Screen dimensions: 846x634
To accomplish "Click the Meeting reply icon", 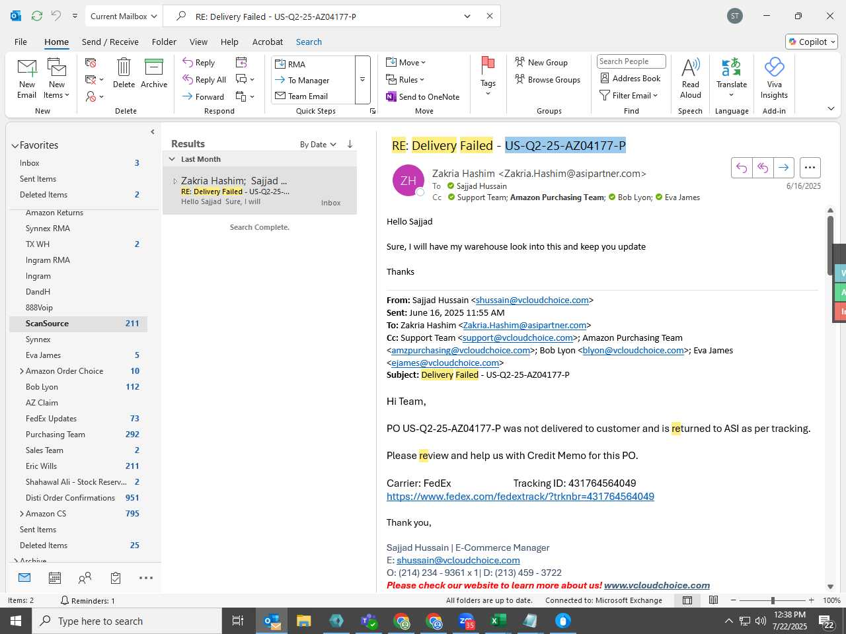I will [241, 62].
